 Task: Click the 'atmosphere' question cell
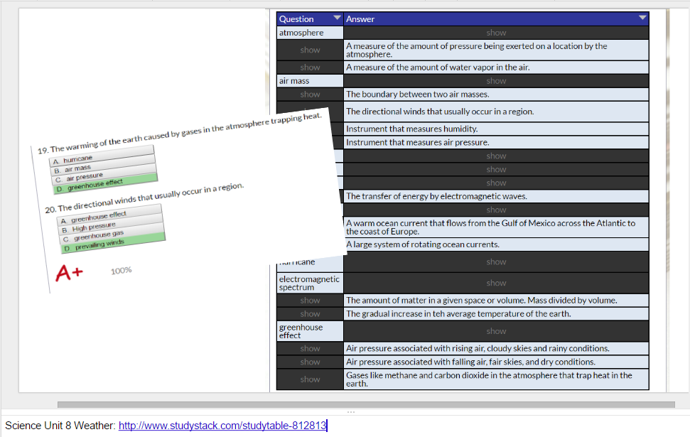click(310, 33)
